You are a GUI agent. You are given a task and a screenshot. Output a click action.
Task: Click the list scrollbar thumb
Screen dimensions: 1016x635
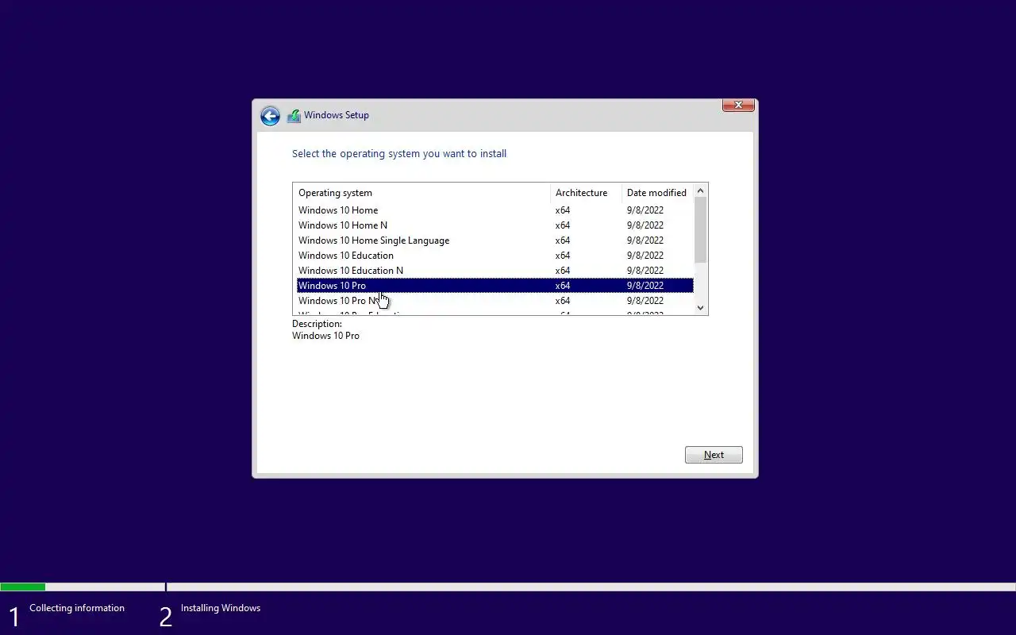[x=700, y=230]
